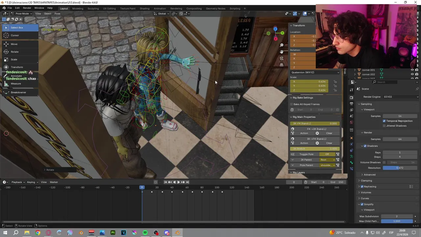Select the Select Box tool
421x237 pixels.
(x=20, y=28)
